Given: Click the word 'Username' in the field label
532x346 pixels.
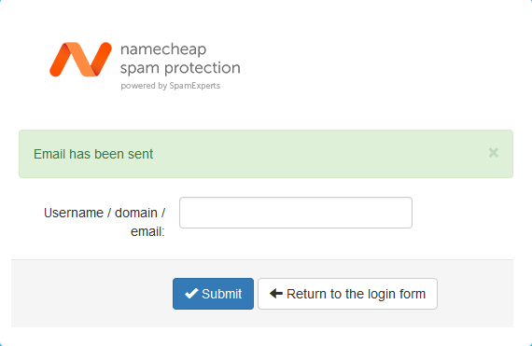Looking at the screenshot, I should (x=74, y=213).
